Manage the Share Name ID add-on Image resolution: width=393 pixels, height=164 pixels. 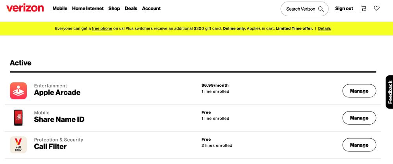coord(359,118)
